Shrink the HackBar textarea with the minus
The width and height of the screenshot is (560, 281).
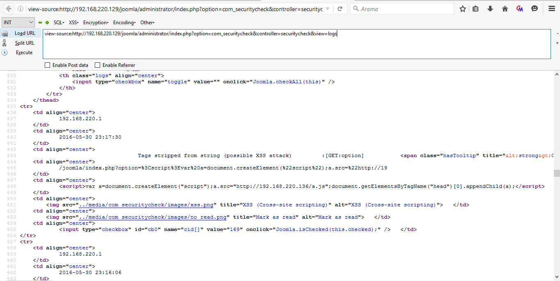[557, 33]
